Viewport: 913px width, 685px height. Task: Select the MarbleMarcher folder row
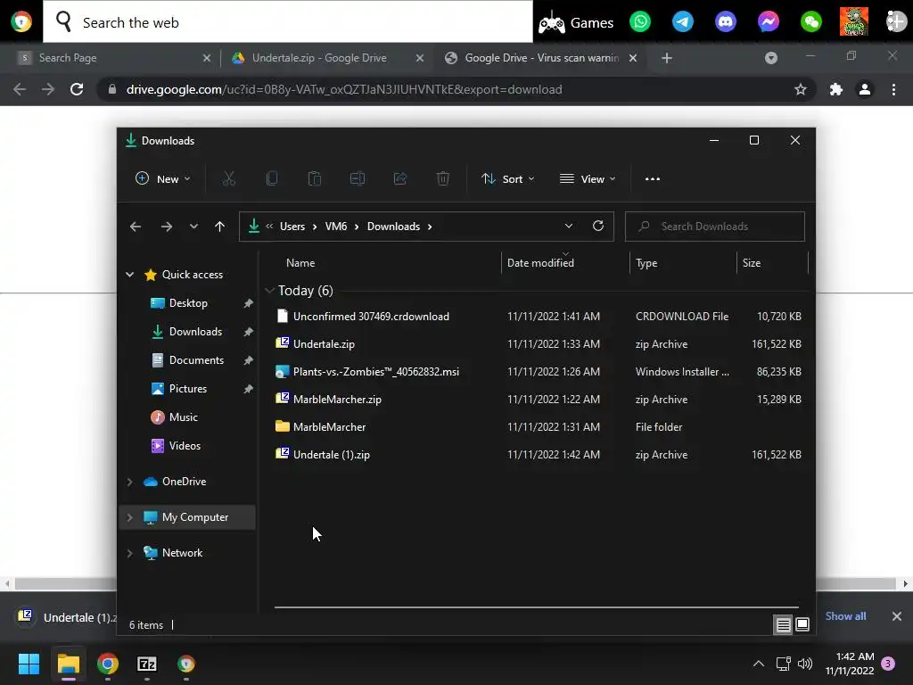[539, 427]
